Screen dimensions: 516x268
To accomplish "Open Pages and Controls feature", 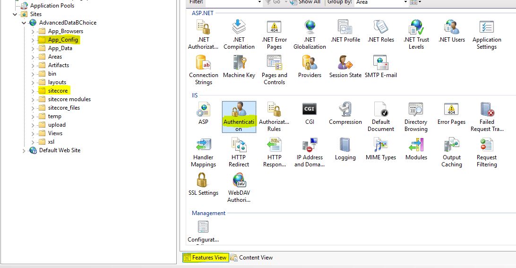I will (274, 70).
